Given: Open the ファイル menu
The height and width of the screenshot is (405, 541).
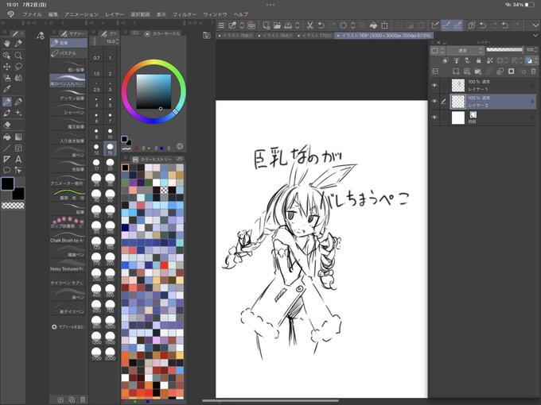Looking at the screenshot, I should [x=32, y=14].
